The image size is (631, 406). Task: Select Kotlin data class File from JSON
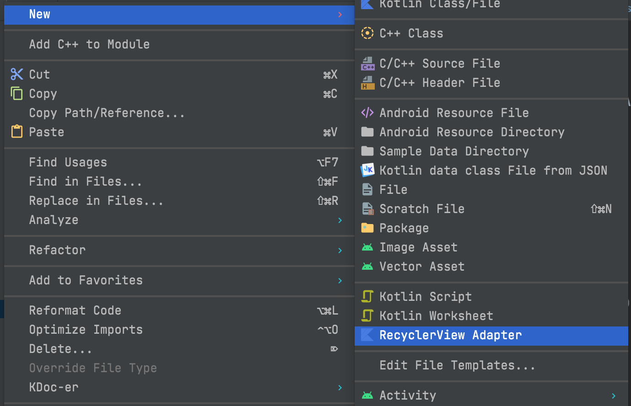point(491,171)
